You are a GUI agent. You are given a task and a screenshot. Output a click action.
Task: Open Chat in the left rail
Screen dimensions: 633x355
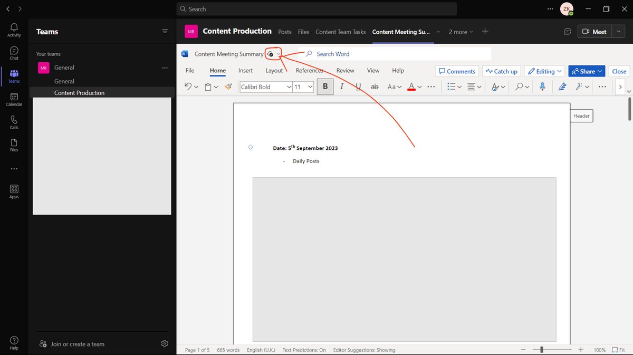14,53
